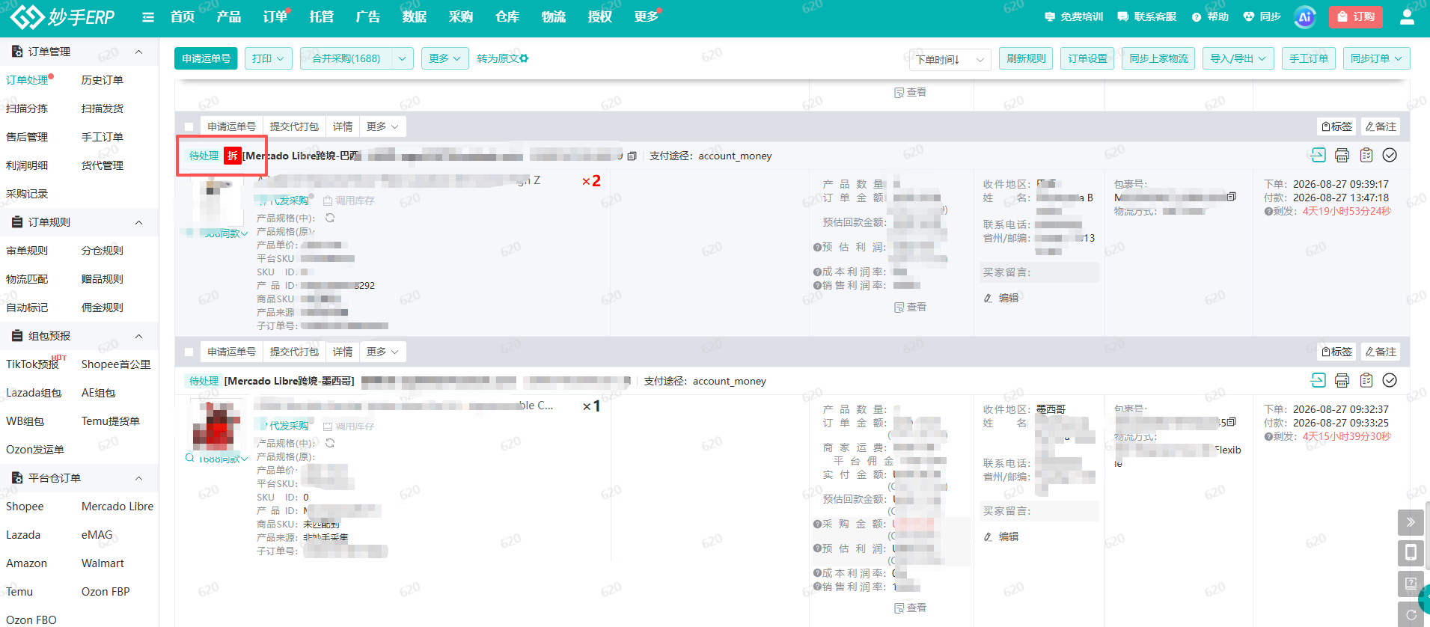Screen dimensions: 1430x627
Task: Toggle the hamburger sidebar collapse icon
Action: coord(148,17)
